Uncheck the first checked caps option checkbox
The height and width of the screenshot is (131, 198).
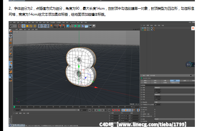155,107
